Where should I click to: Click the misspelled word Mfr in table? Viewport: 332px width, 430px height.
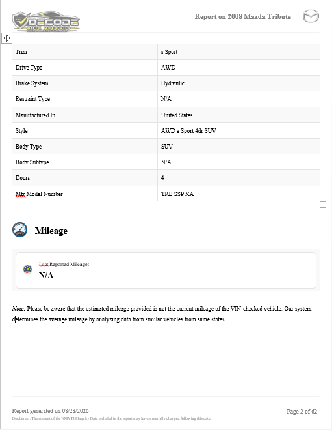(20, 194)
